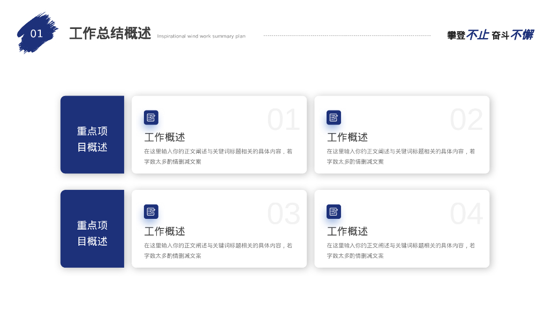Click the 奋斗不懈 slogan text
550x309 pixels.
512,34
